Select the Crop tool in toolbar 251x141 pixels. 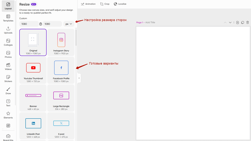tap(105, 4)
